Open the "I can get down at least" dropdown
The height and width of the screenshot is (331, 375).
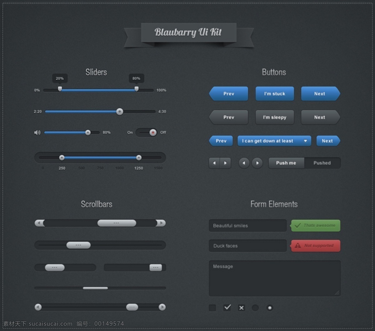point(274,141)
